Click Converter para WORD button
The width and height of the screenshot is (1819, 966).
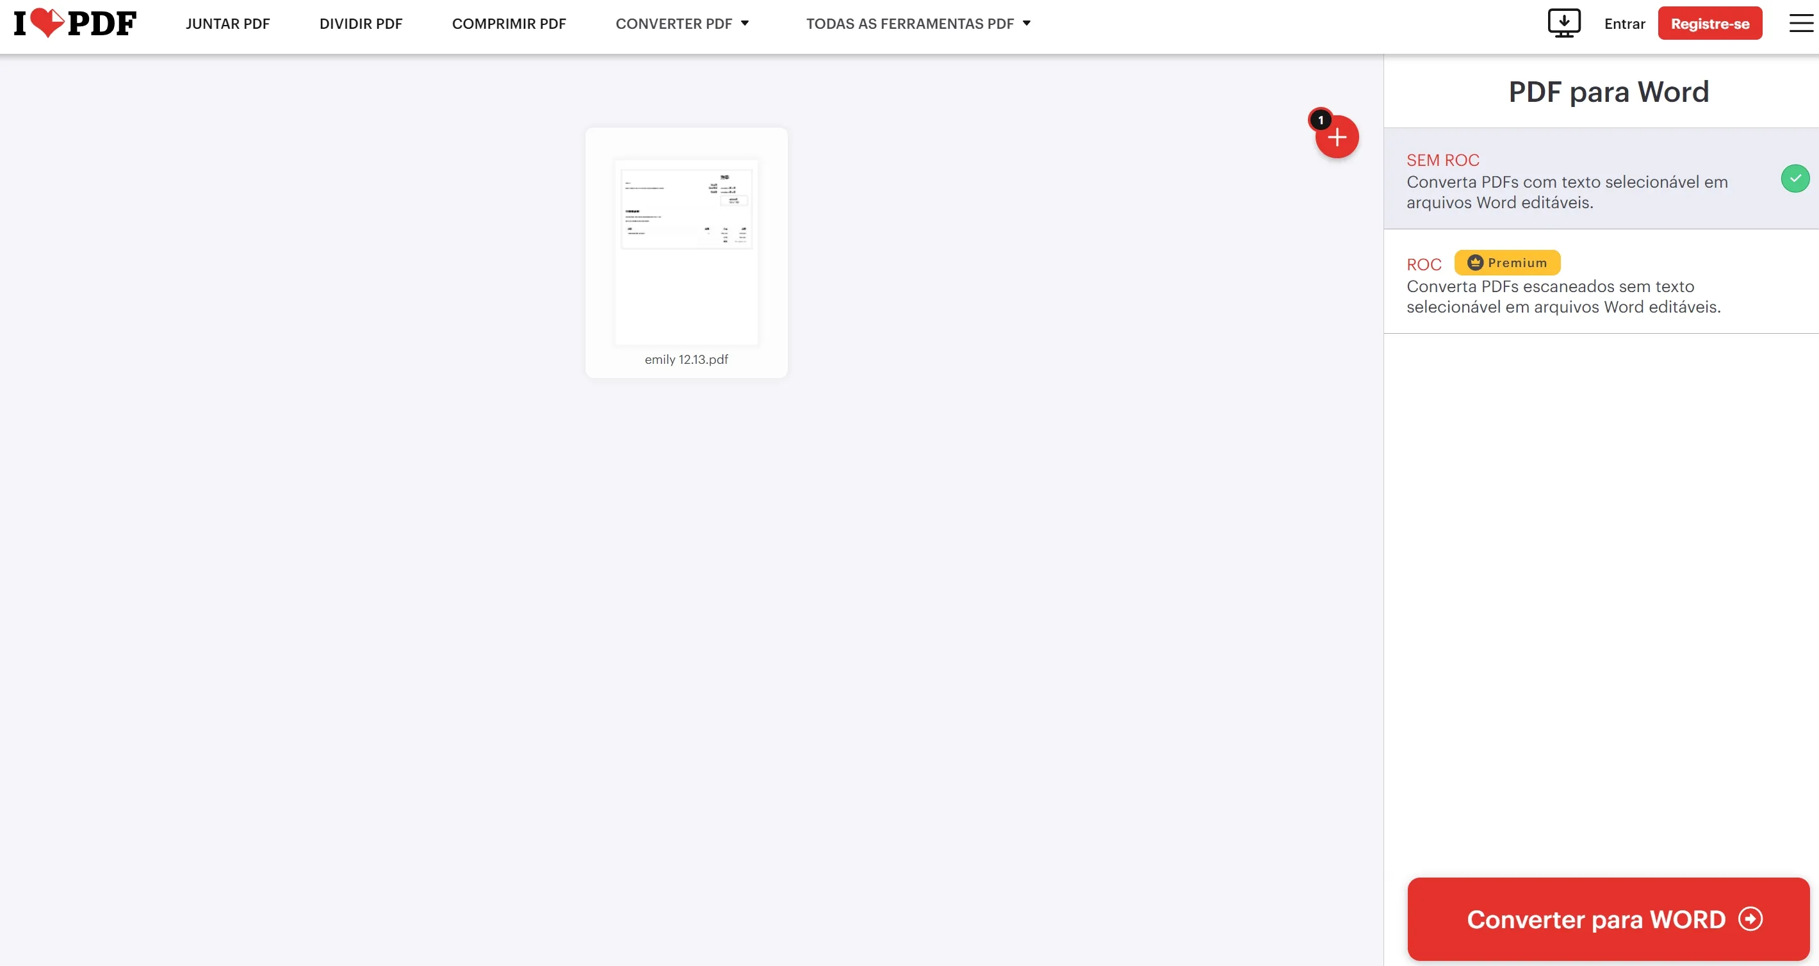[1608, 919]
